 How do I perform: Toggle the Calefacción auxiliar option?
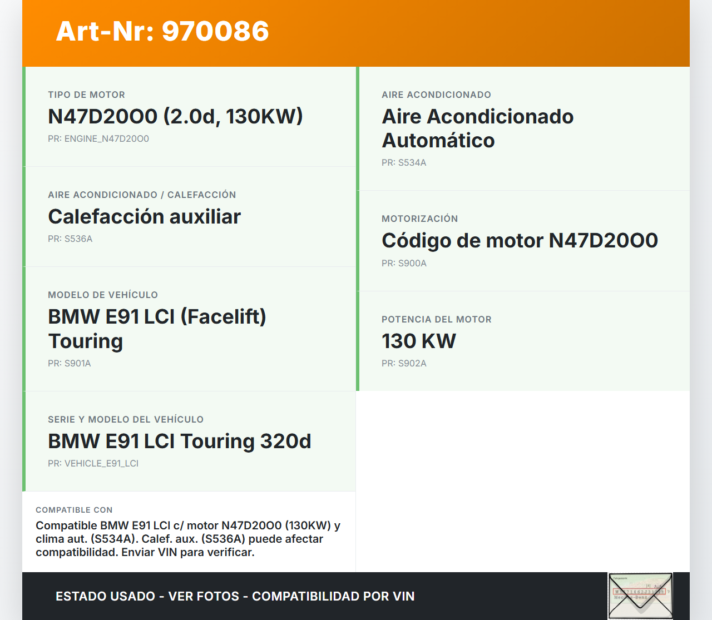pyautogui.click(x=189, y=217)
